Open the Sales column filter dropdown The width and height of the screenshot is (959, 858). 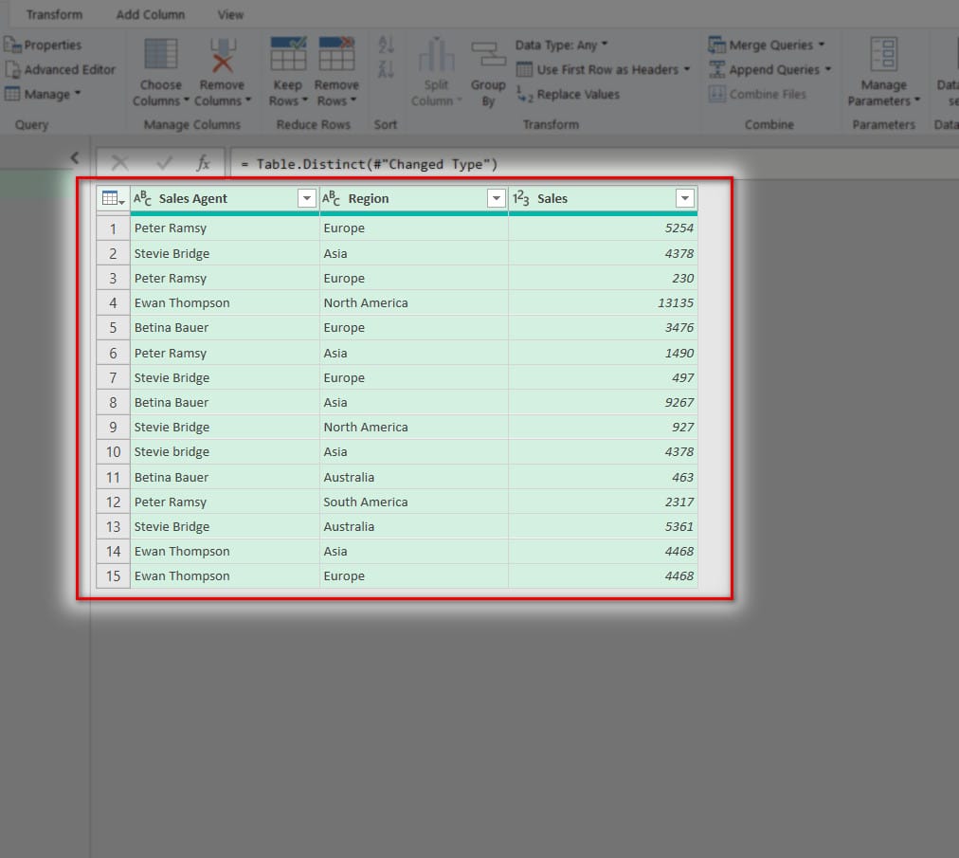(x=685, y=198)
